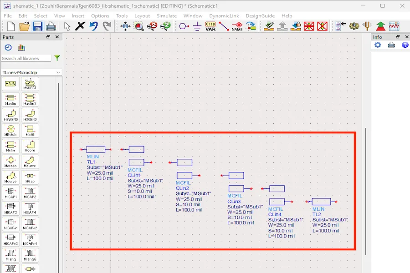Select the TL1 MLIN component symbol
Viewport: 410px width, 273px height.
click(96, 149)
